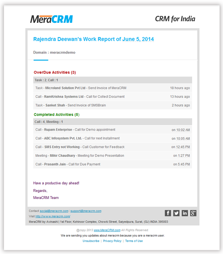Open the Google Plus icon
This screenshot has height=254, width=223.
pos(193,213)
